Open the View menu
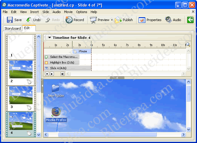Screen dimensions: 197x143 tap(23, 12)
